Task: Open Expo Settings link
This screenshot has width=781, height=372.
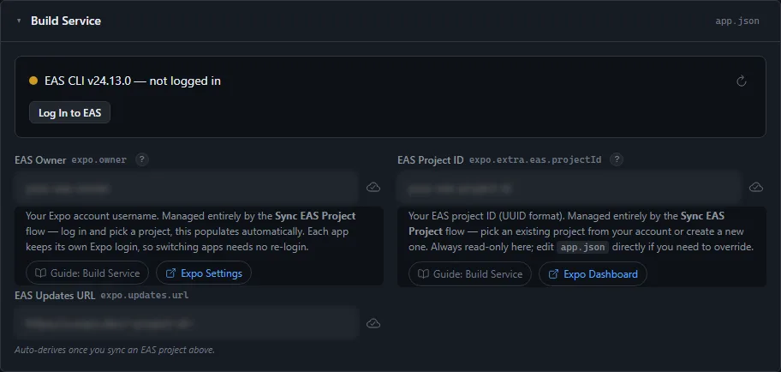Action: tap(204, 273)
